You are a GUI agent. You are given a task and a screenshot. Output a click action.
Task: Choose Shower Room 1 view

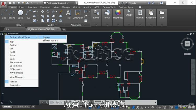click(x=52, y=41)
